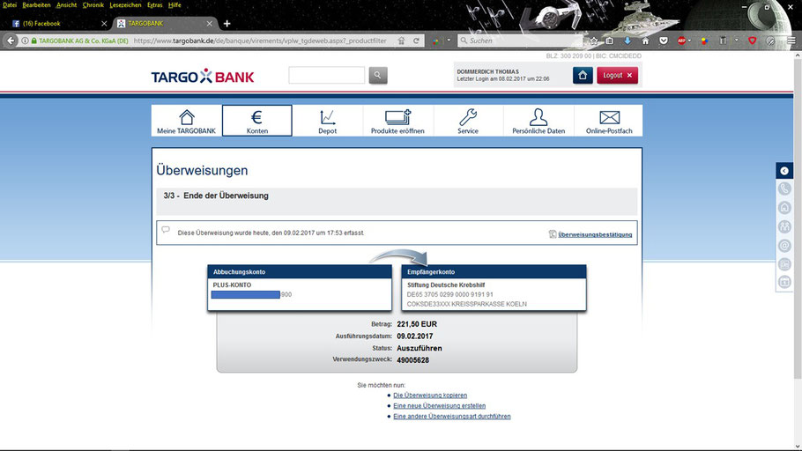The image size is (802, 451).
Task: Open the Extras menu
Action: click(x=154, y=5)
